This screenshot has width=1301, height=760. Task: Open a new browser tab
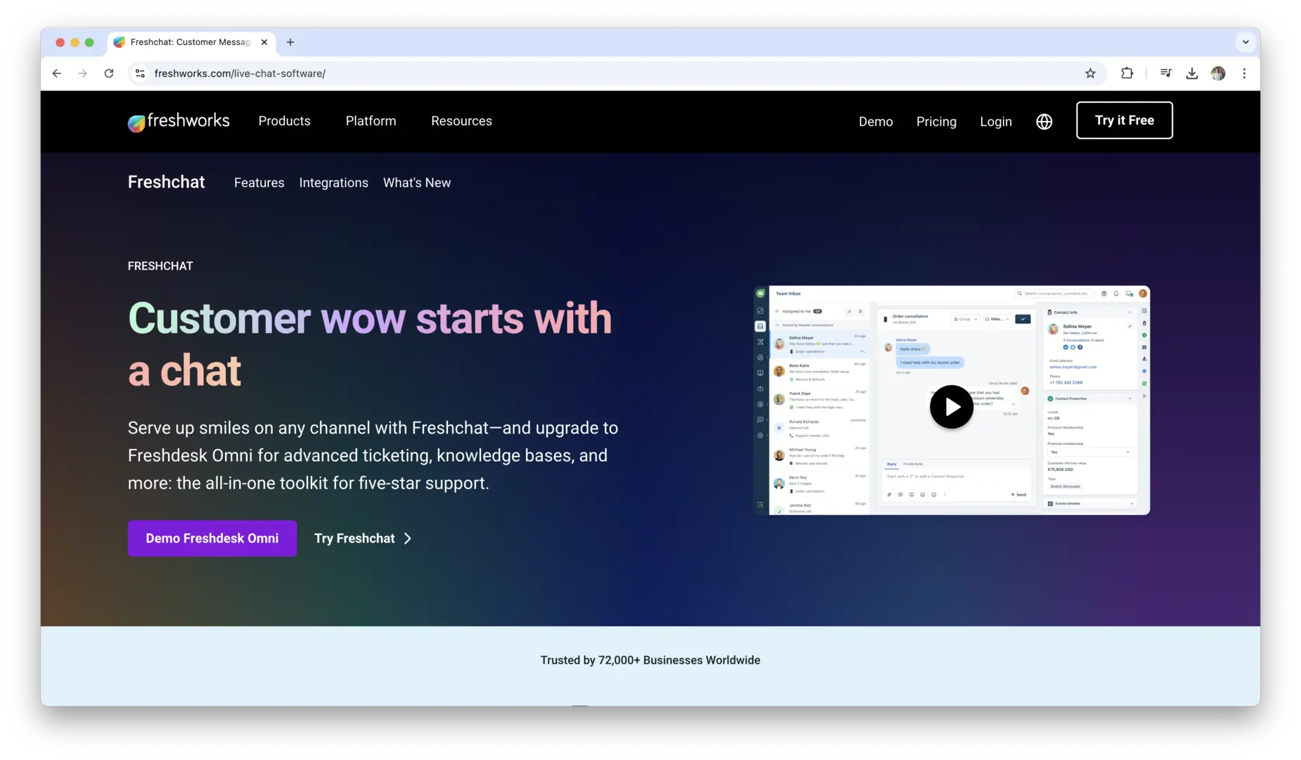[x=290, y=42]
